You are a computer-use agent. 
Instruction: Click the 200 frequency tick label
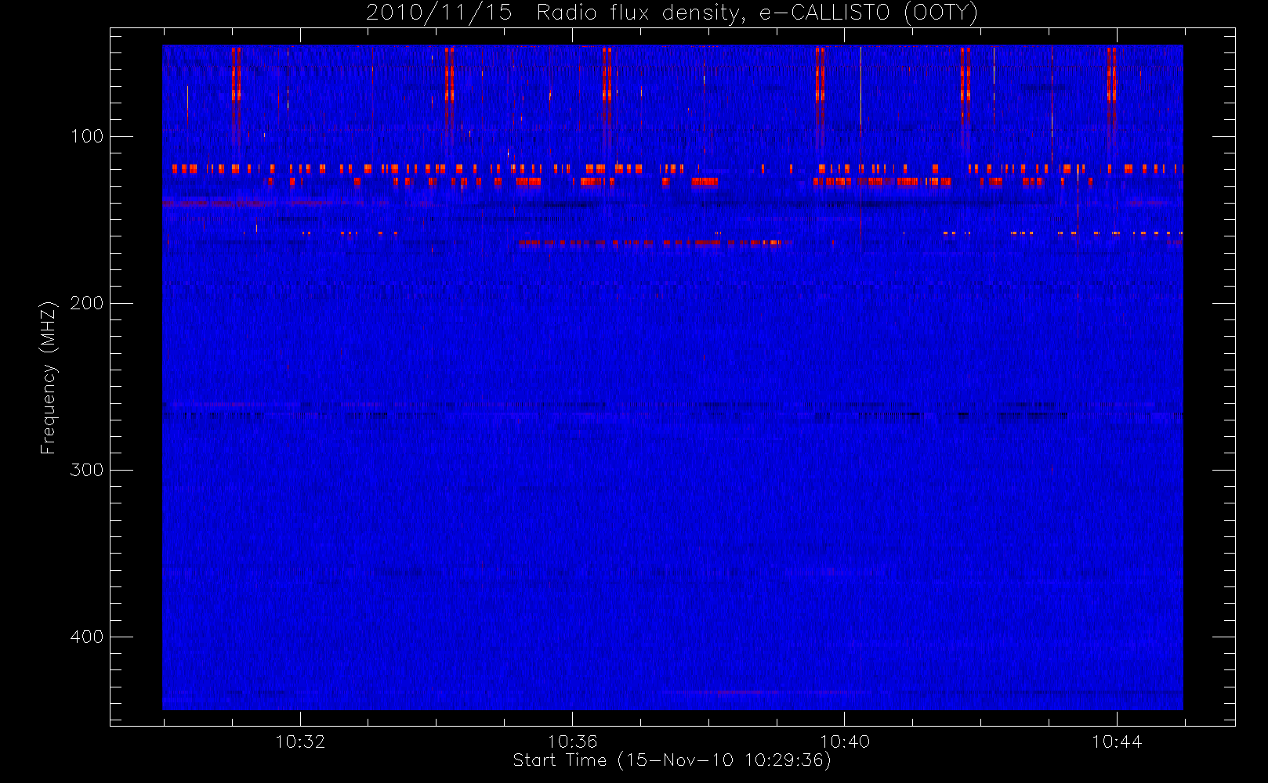(x=87, y=303)
